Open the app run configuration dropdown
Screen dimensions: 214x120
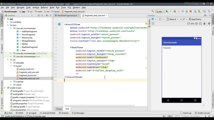click(x=160, y=12)
